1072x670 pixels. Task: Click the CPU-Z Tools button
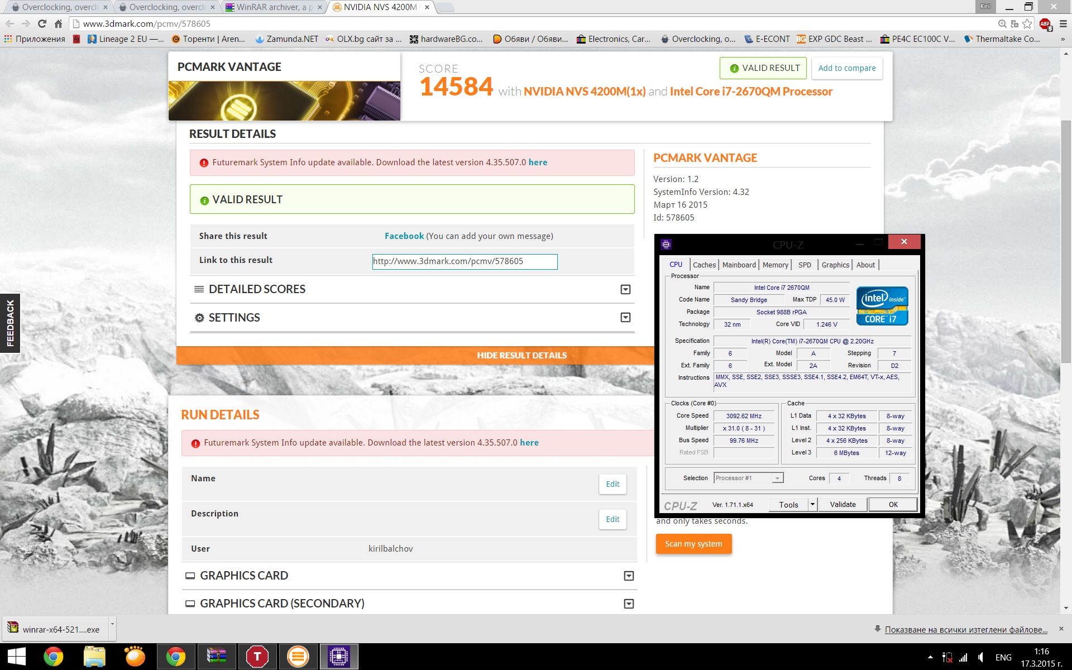point(788,505)
